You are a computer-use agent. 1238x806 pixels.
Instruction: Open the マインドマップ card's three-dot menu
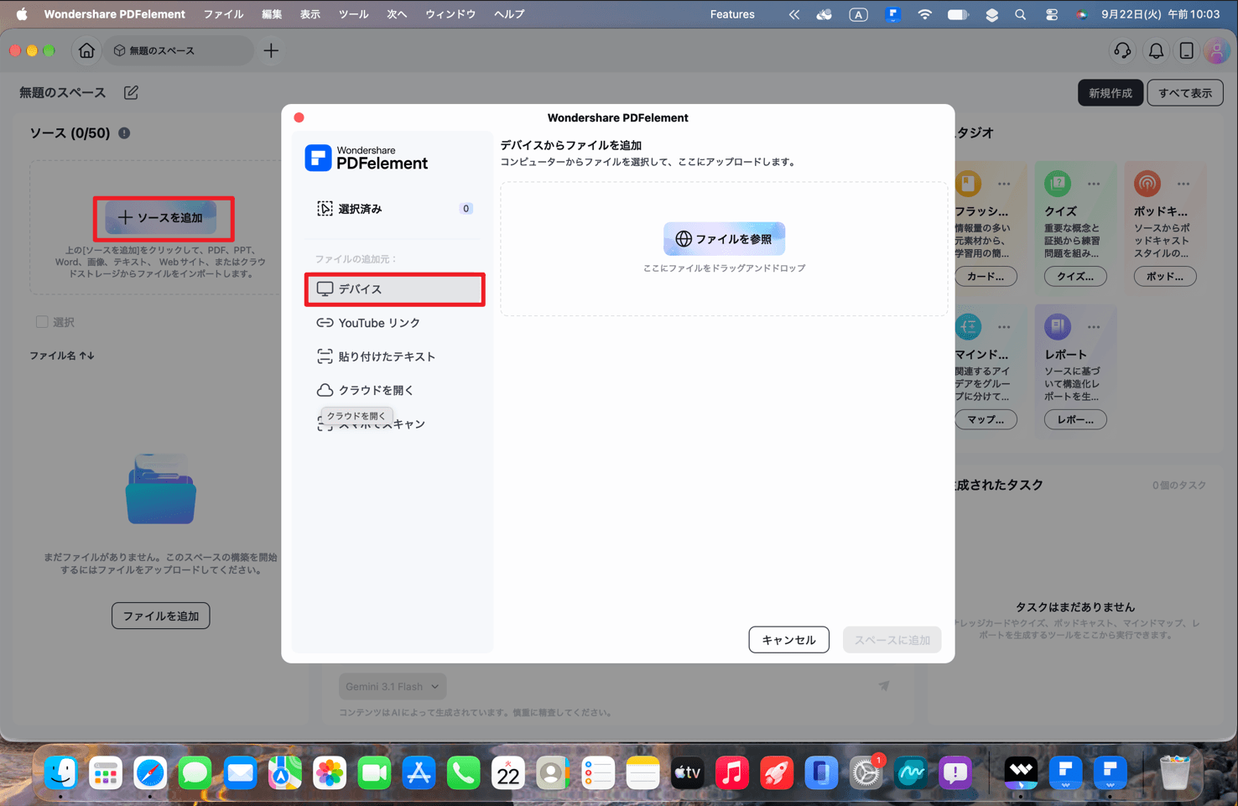pos(1004,327)
